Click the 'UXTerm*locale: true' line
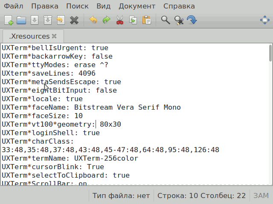 [x=42, y=99]
